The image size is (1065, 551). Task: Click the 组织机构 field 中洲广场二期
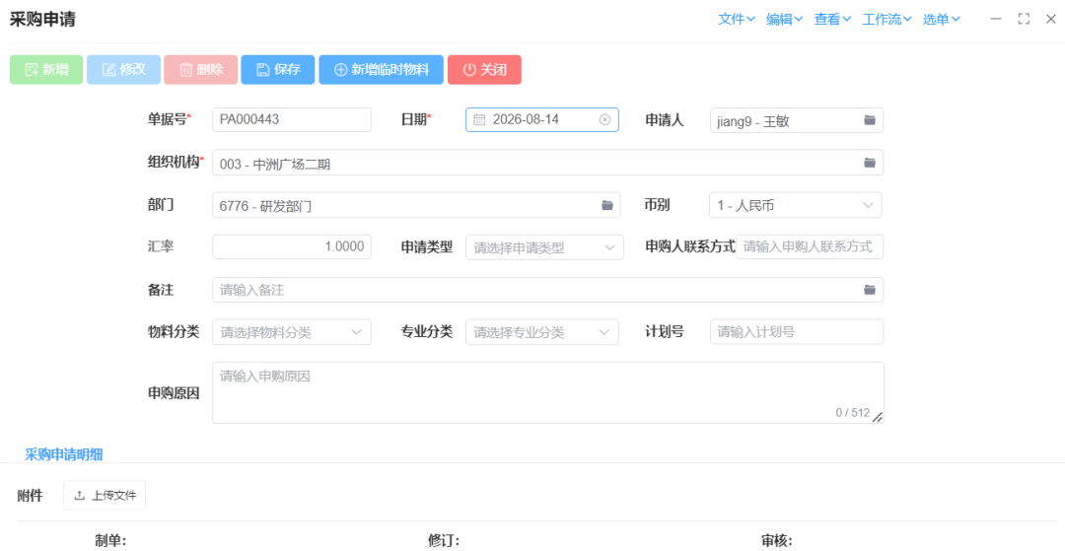(x=547, y=163)
